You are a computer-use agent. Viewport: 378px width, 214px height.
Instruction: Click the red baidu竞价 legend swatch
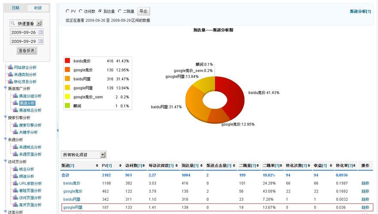[67, 61]
